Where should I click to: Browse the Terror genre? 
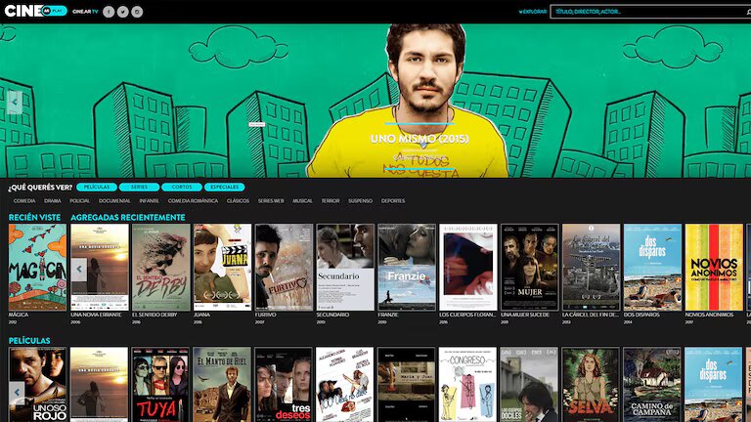pos(331,200)
